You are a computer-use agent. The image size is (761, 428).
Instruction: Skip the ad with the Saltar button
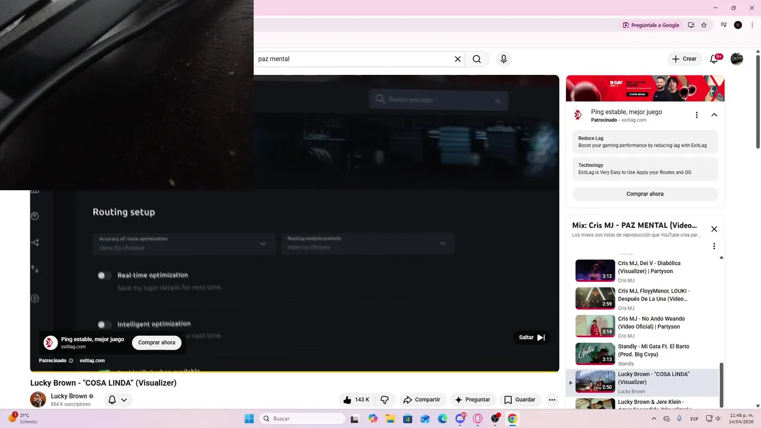[532, 337]
